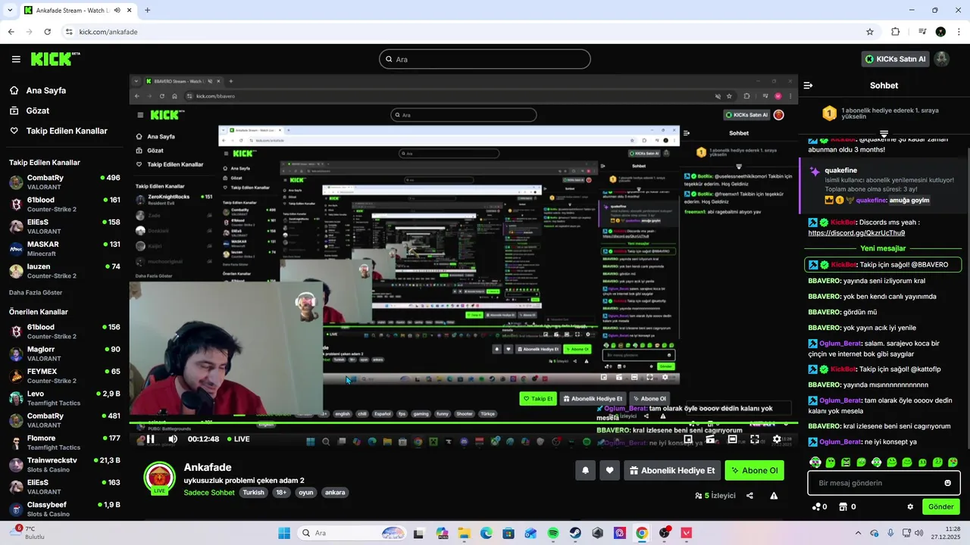The image size is (970, 545).
Task: Open MASKAR Minecraft followed channel
Action: click(x=64, y=249)
